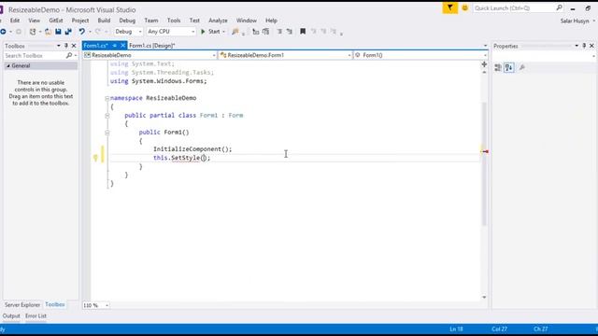Open the Project menu
The image size is (598, 336).
(80, 21)
